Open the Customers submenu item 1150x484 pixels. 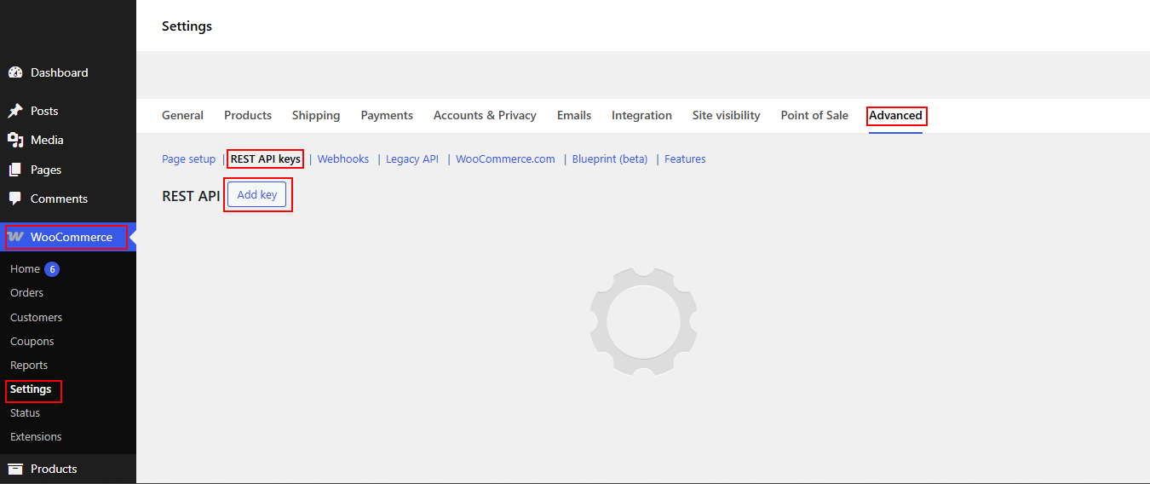click(x=36, y=317)
